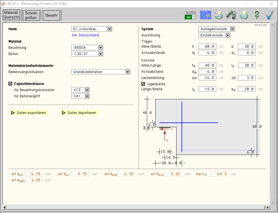Open help via green question mark
278x213 pixels.
[257, 15]
